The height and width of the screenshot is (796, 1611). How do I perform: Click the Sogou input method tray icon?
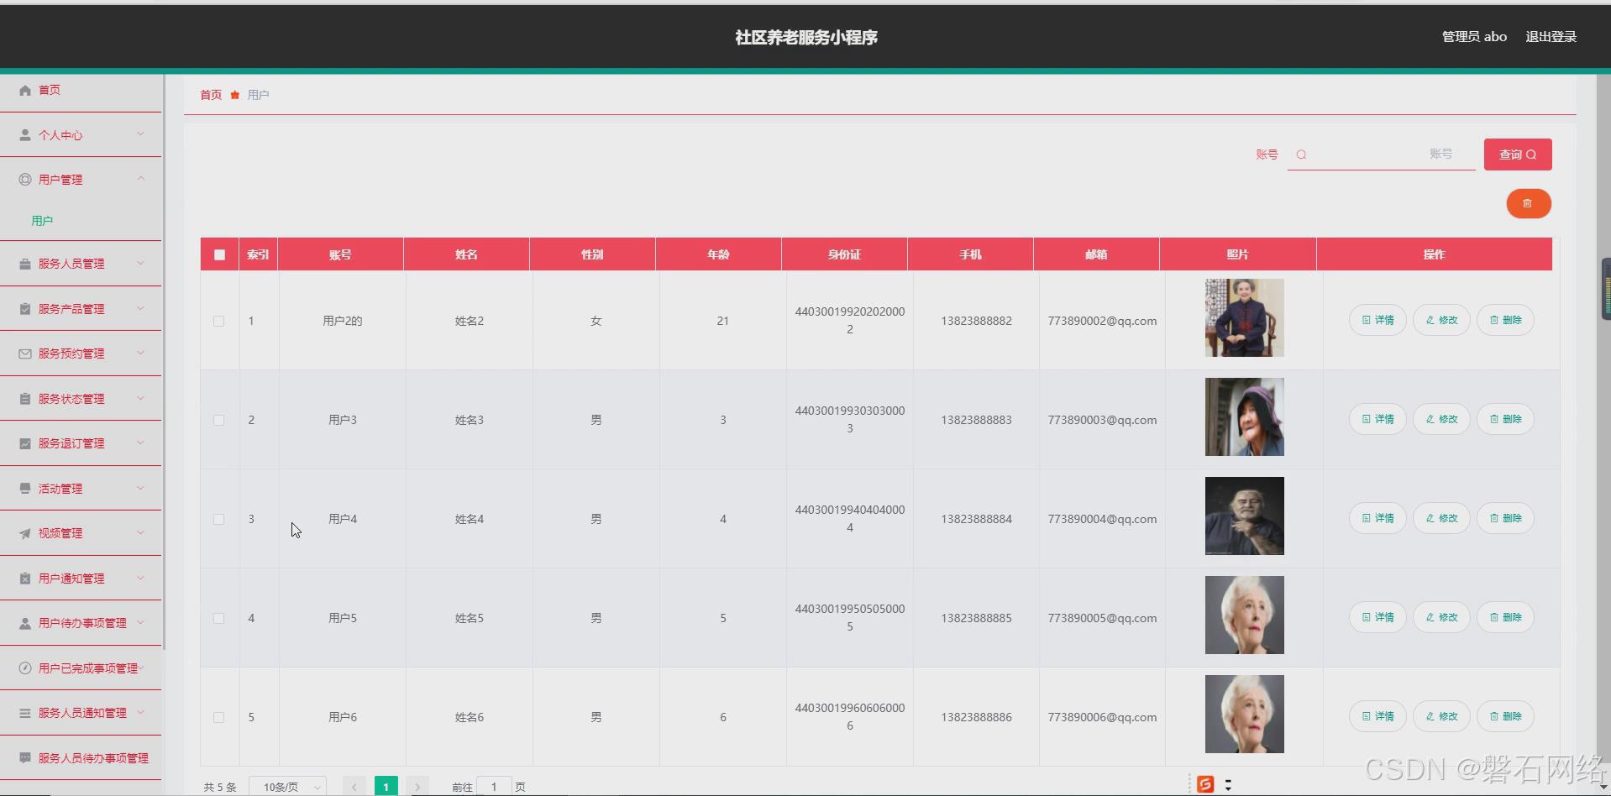click(1205, 784)
